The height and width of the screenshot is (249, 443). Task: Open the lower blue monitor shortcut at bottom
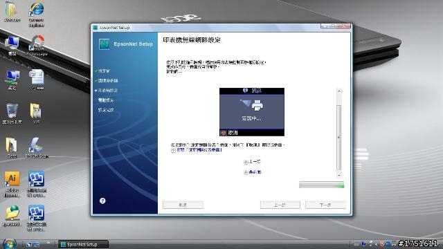pyautogui.click(x=36, y=218)
